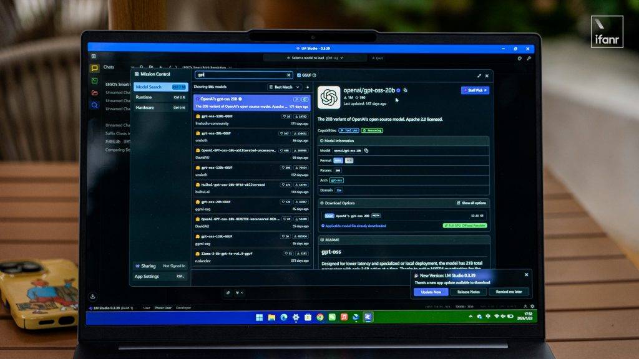Reverse the sort order with the arrow
Image resolution: width=639 pixels, height=359 pixels.
(x=307, y=87)
